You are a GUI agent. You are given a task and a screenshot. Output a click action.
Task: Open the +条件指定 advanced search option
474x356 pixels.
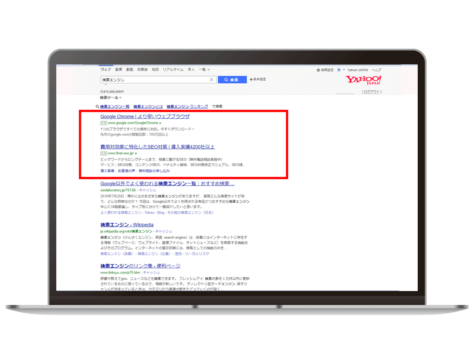coord(258,79)
